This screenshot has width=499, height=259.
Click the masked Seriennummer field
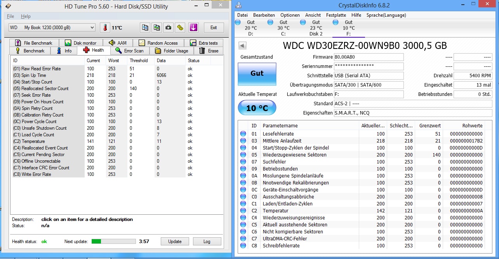pyautogui.click(x=369, y=66)
